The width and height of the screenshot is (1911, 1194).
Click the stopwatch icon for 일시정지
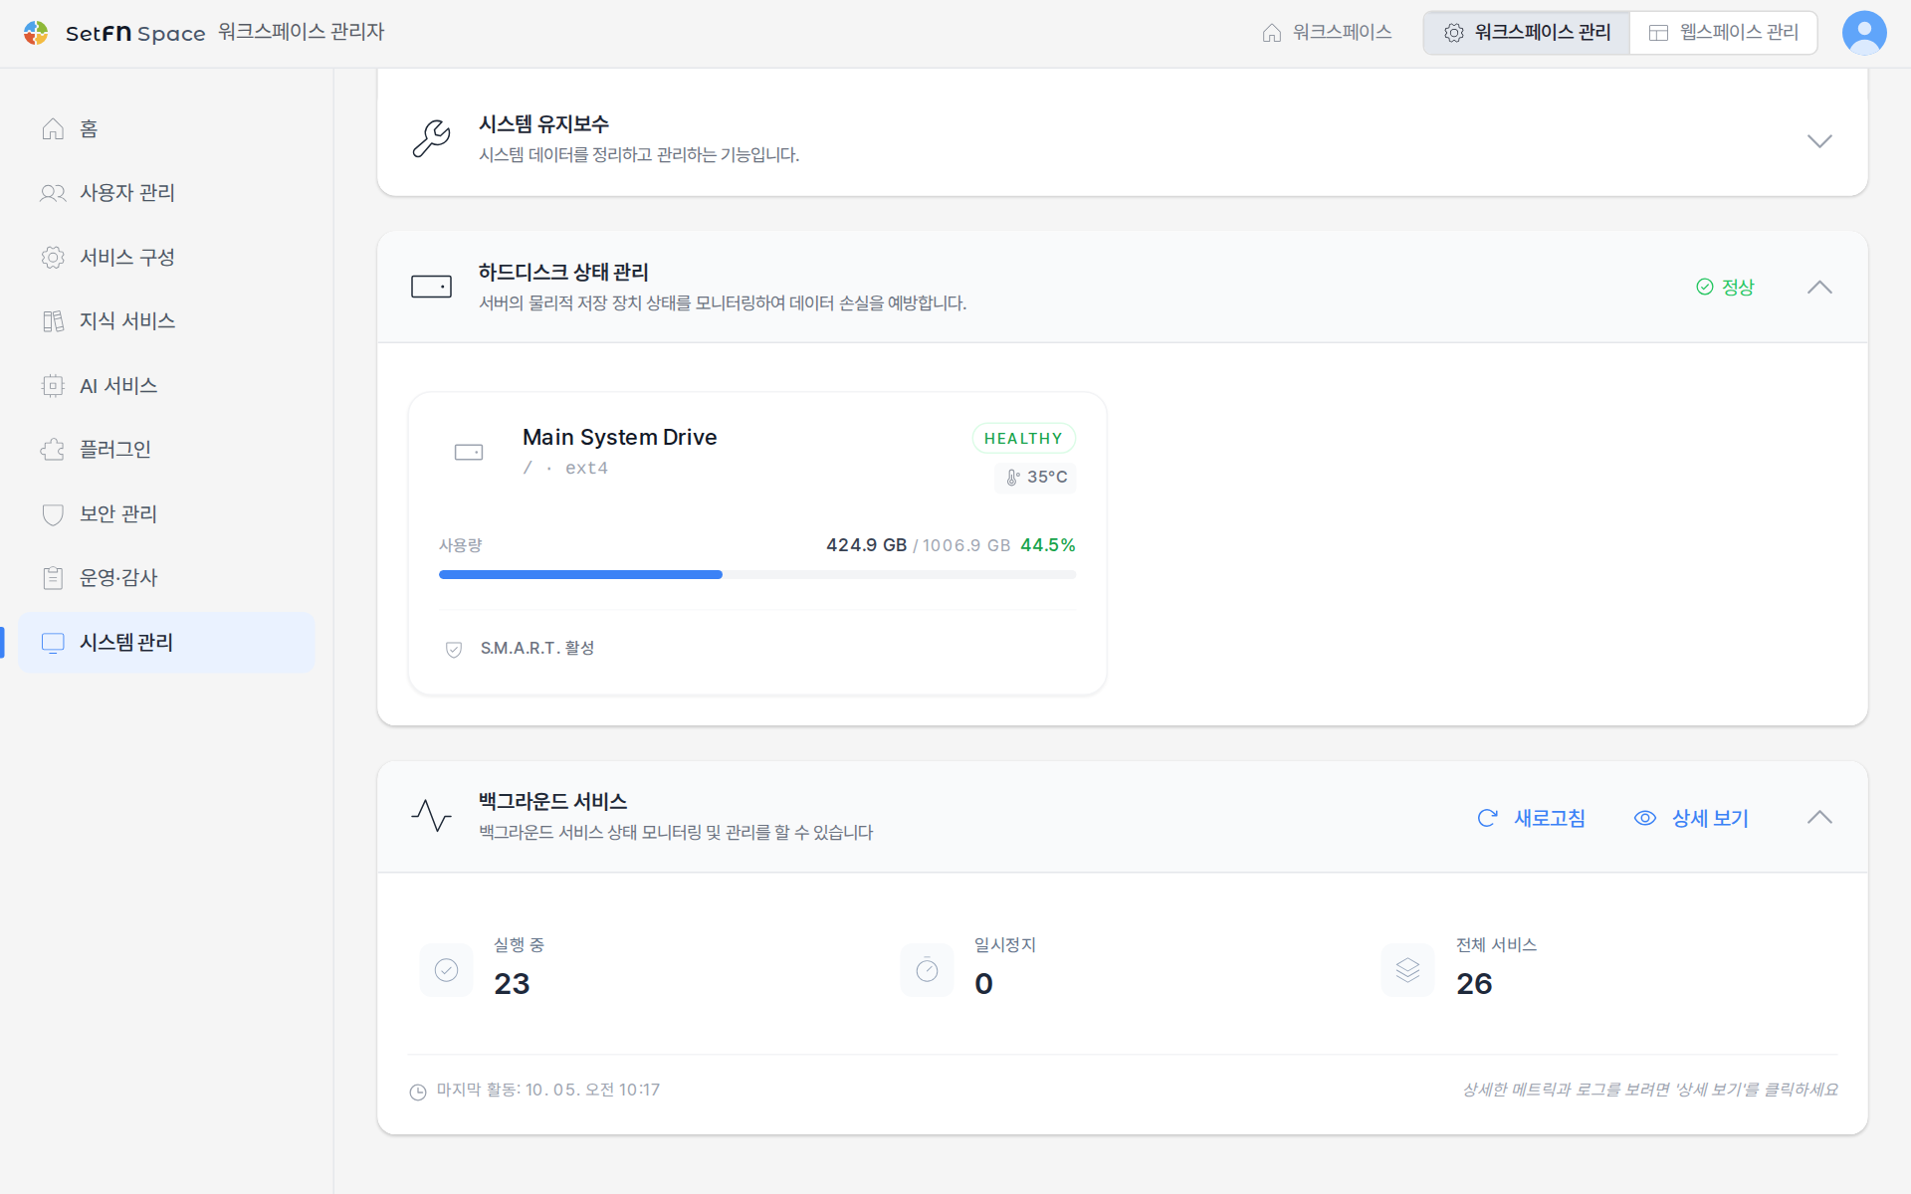pos(927,970)
